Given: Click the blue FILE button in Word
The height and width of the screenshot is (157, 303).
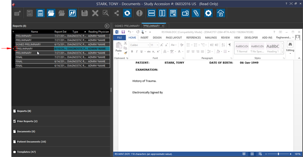Looking at the screenshot, I should (119, 37).
